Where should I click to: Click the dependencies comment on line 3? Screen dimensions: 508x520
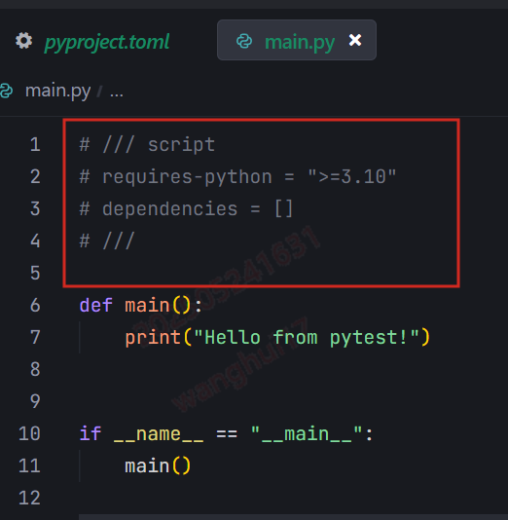point(186,209)
